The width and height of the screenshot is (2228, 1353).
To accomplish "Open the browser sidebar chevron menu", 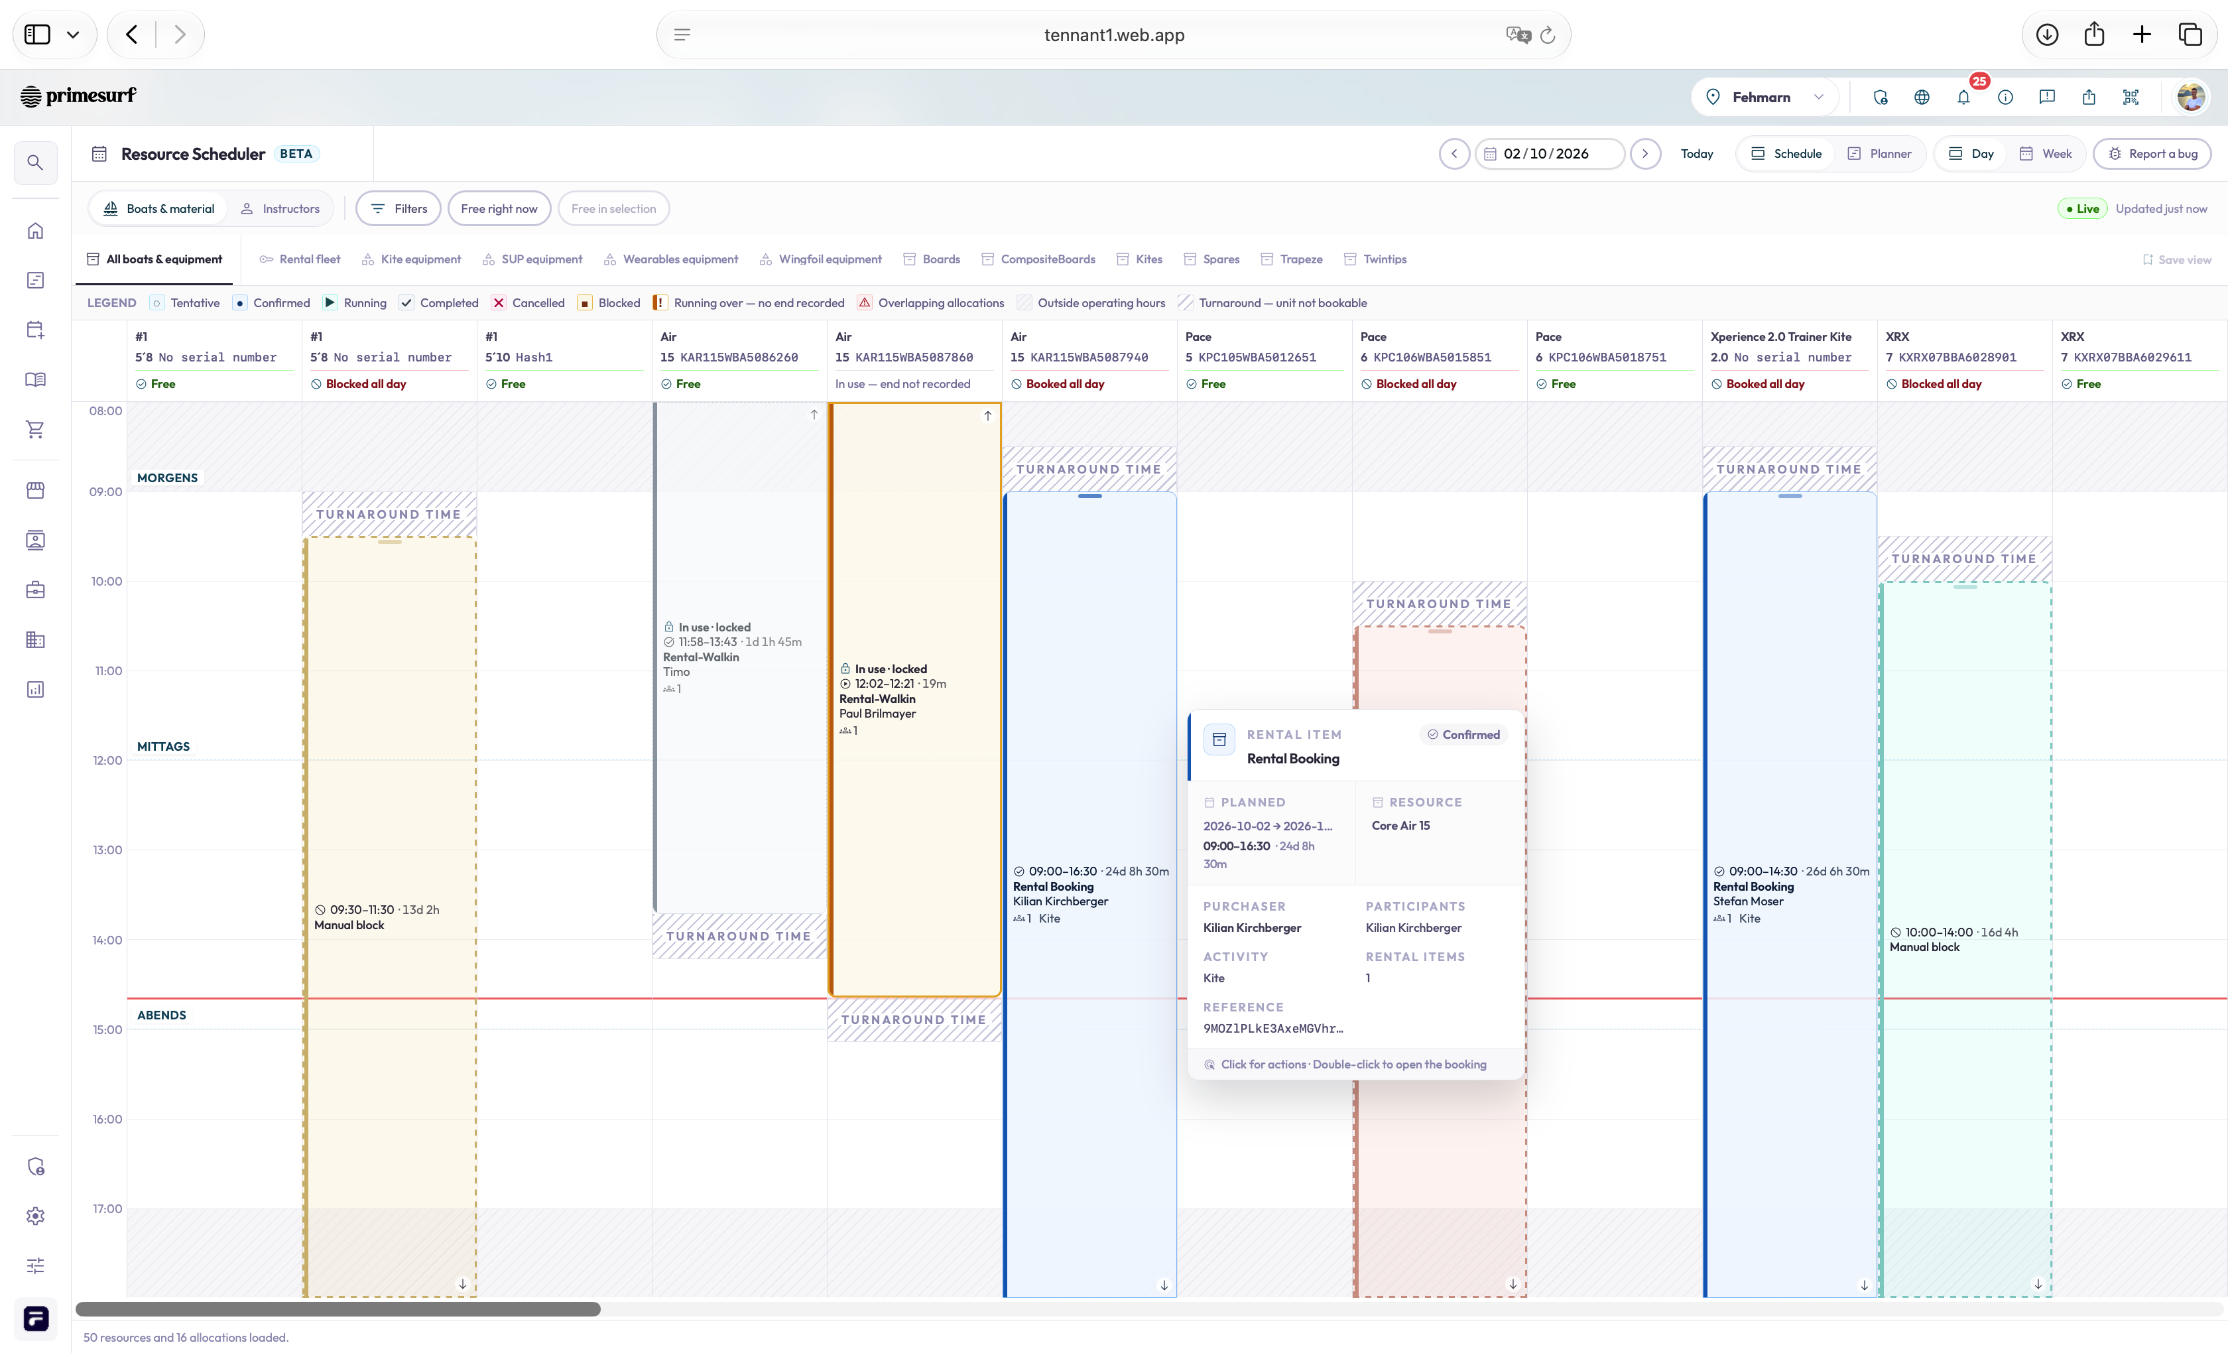I will coord(73,34).
